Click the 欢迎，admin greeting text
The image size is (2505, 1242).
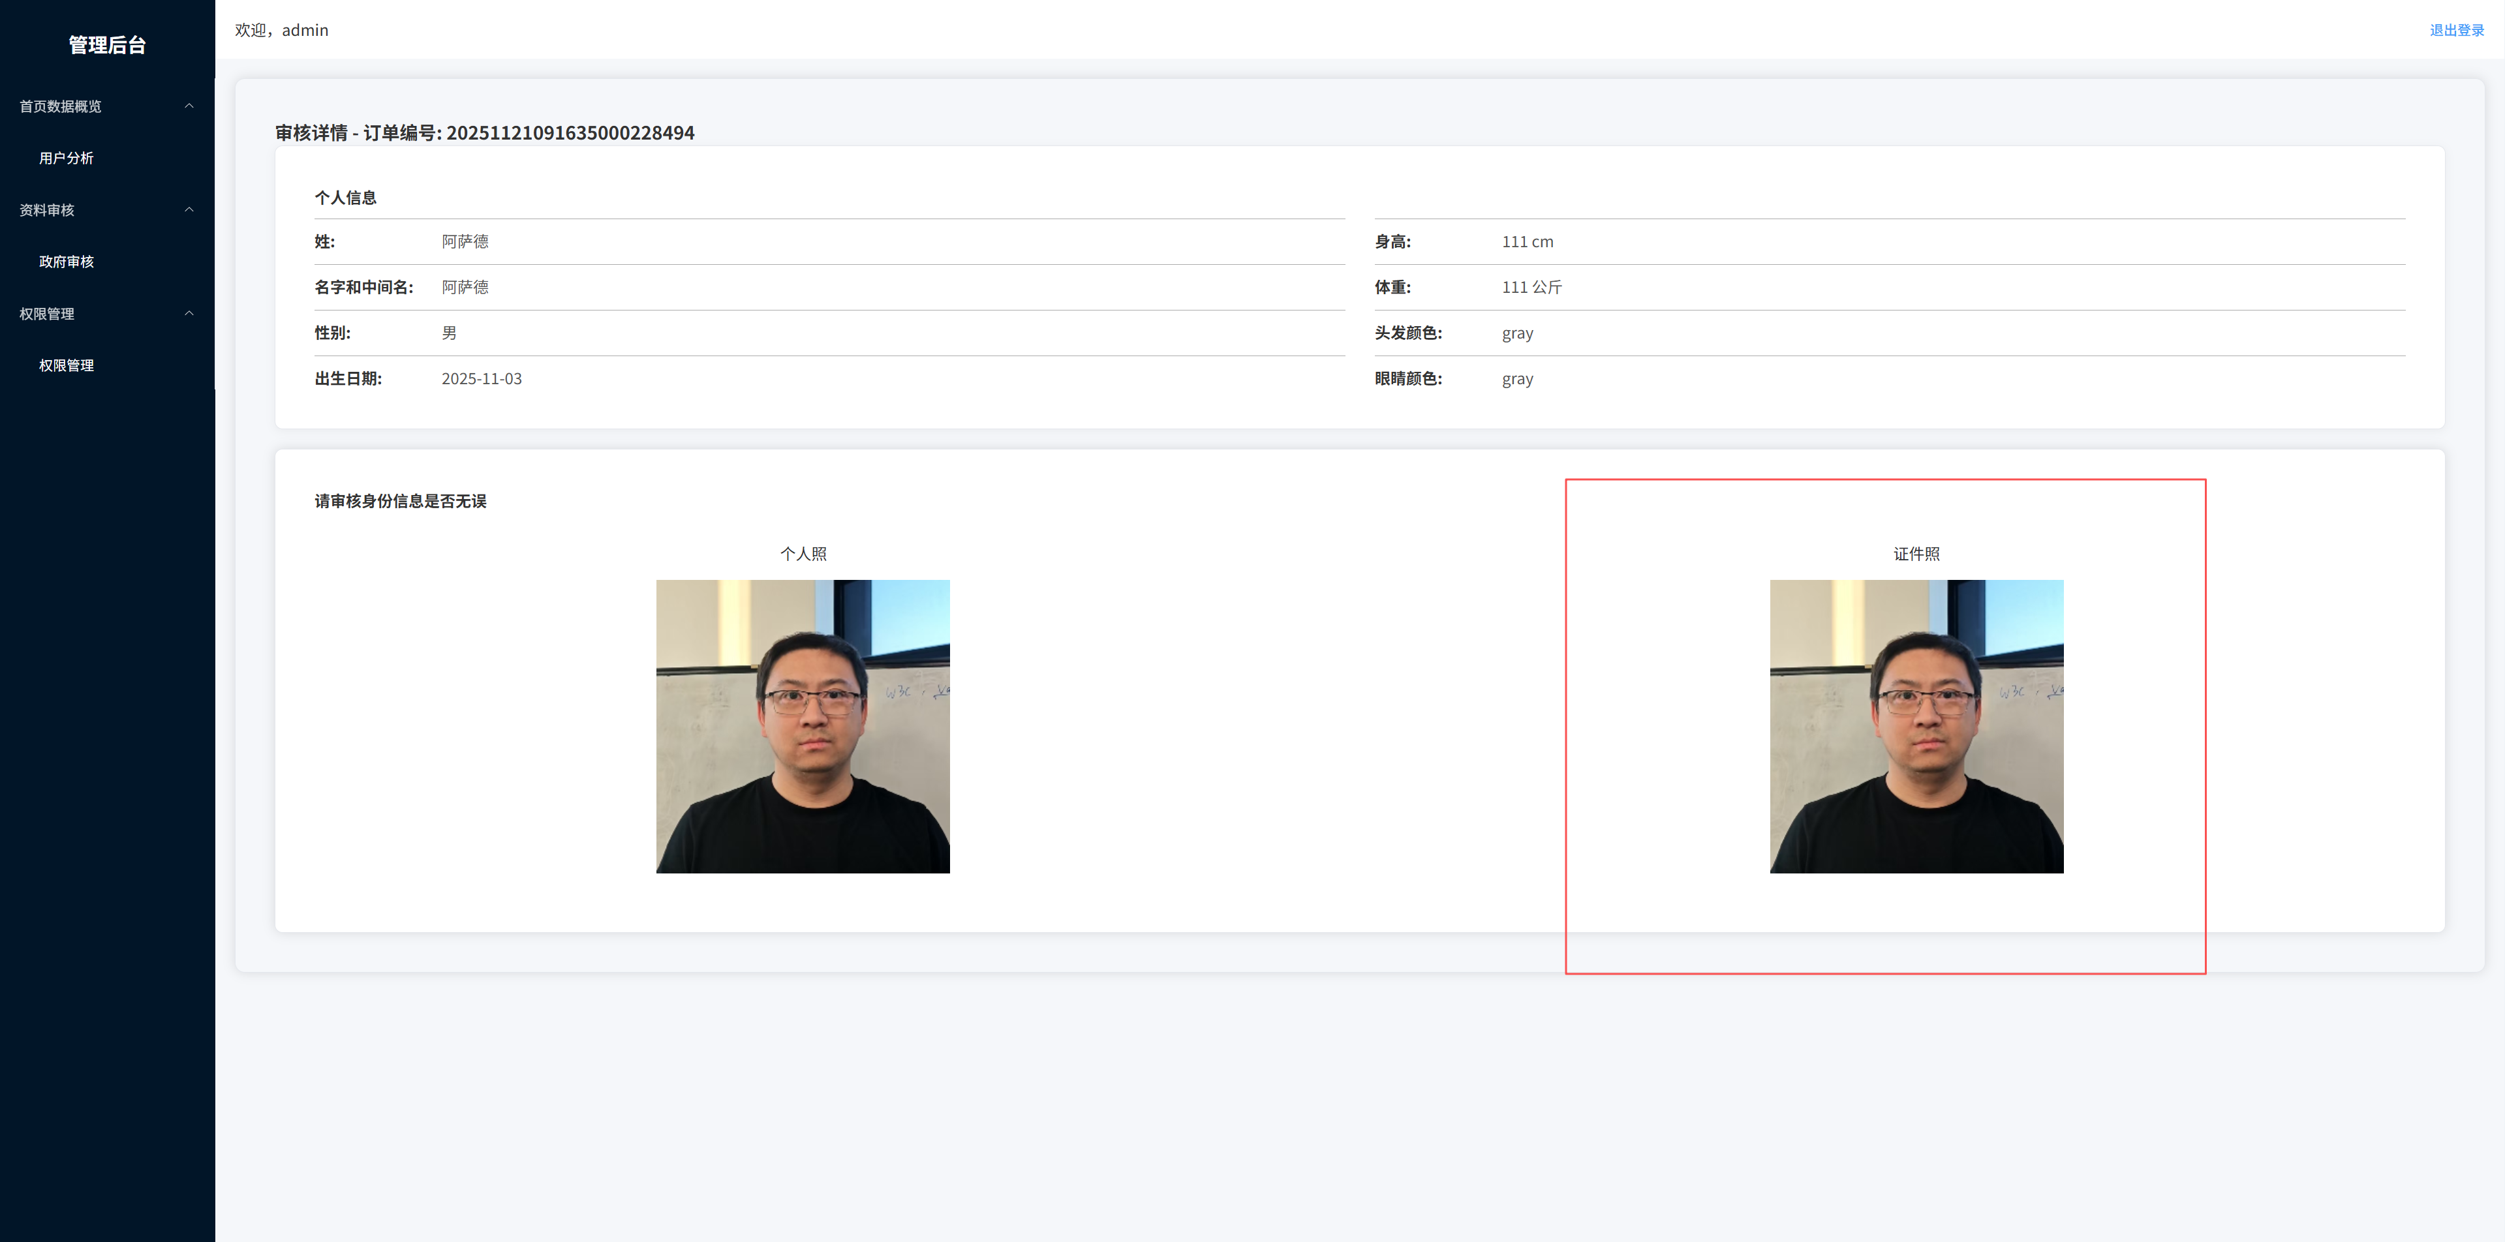click(281, 30)
